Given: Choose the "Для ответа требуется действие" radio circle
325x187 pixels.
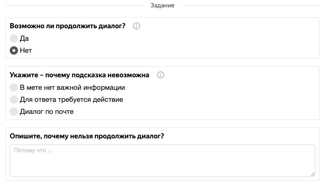Looking at the screenshot, I should pyautogui.click(x=14, y=100).
